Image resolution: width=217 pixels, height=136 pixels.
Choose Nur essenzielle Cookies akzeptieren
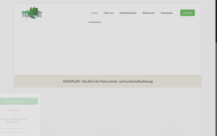[x=19, y=121]
